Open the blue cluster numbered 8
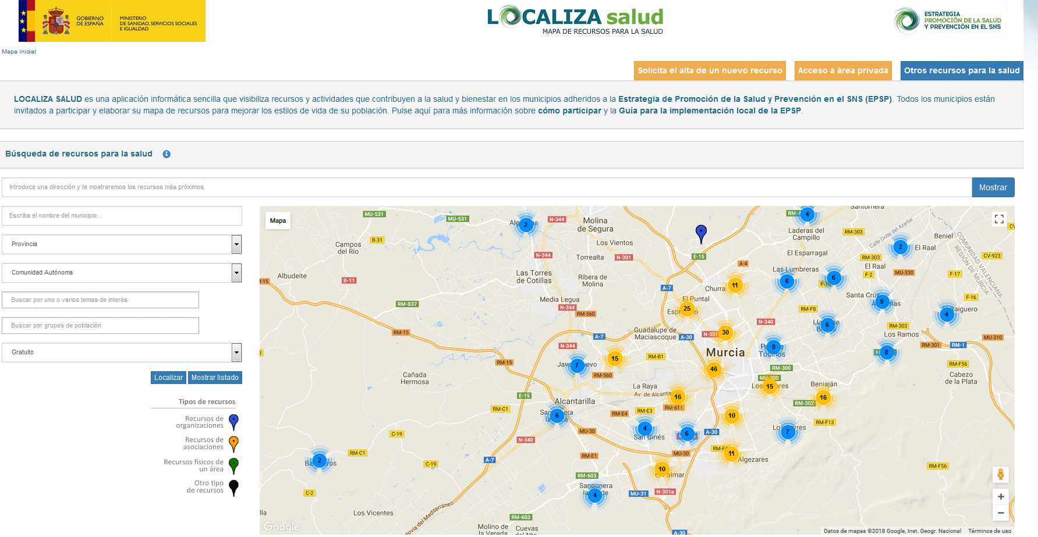 pyautogui.click(x=887, y=352)
